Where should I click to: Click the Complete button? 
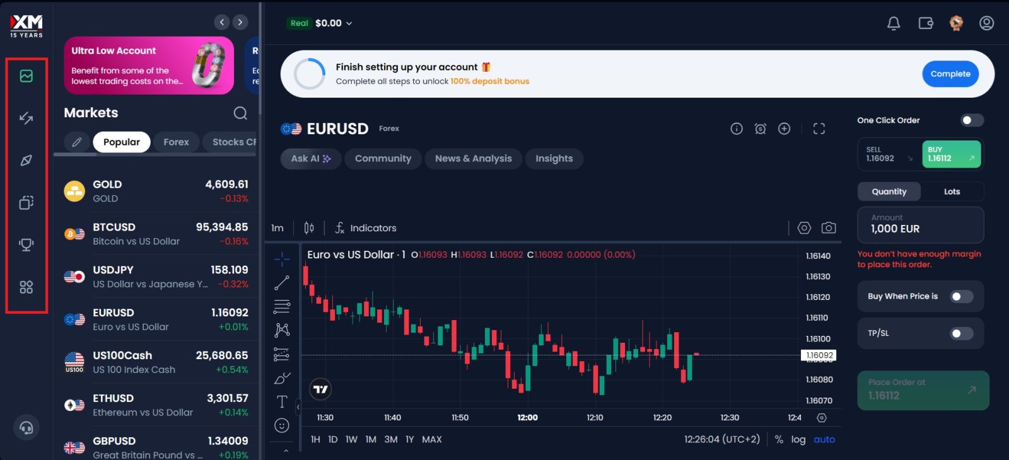950,74
